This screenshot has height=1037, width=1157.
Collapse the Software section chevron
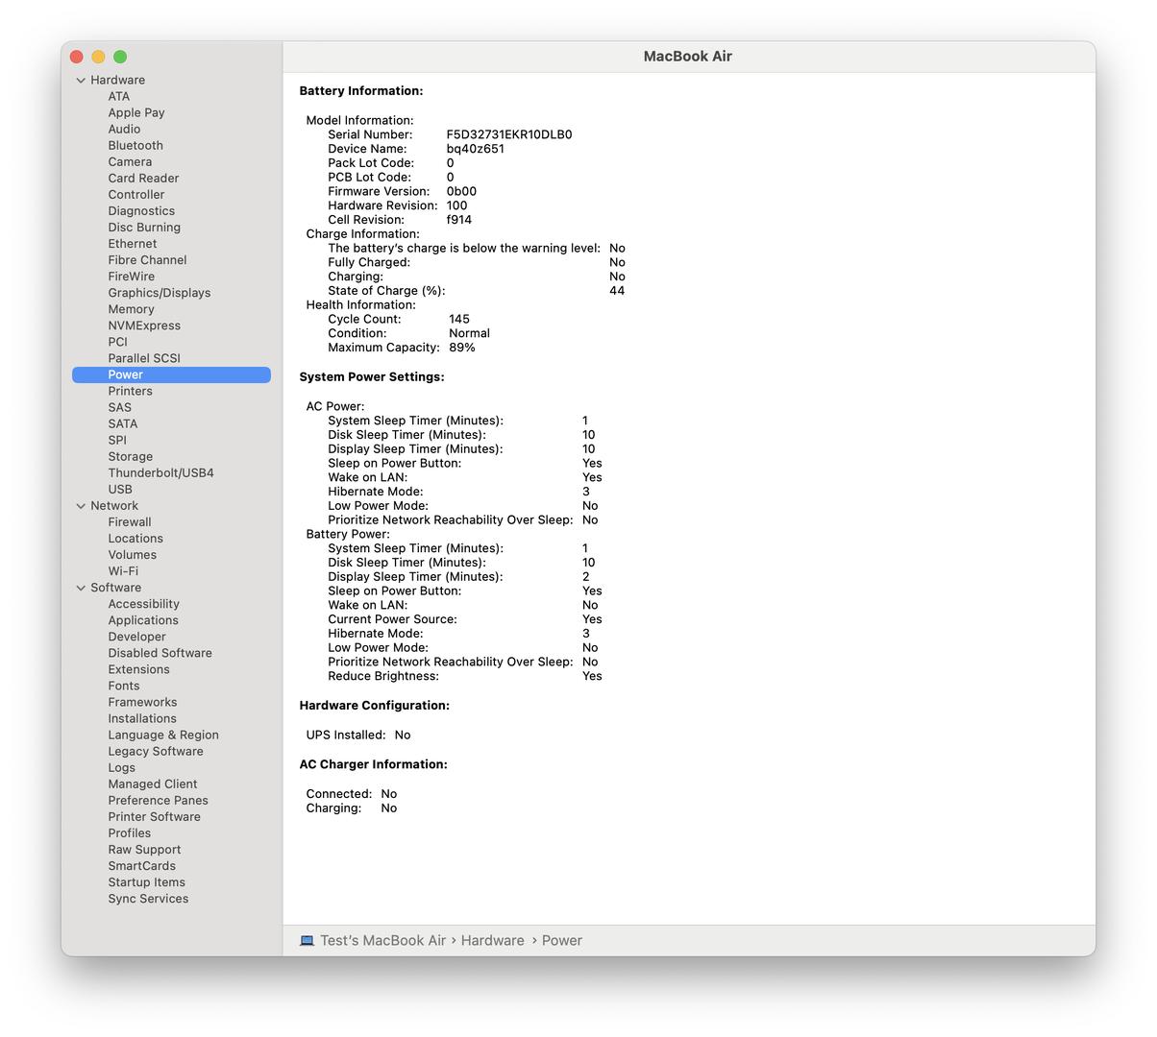(x=81, y=588)
